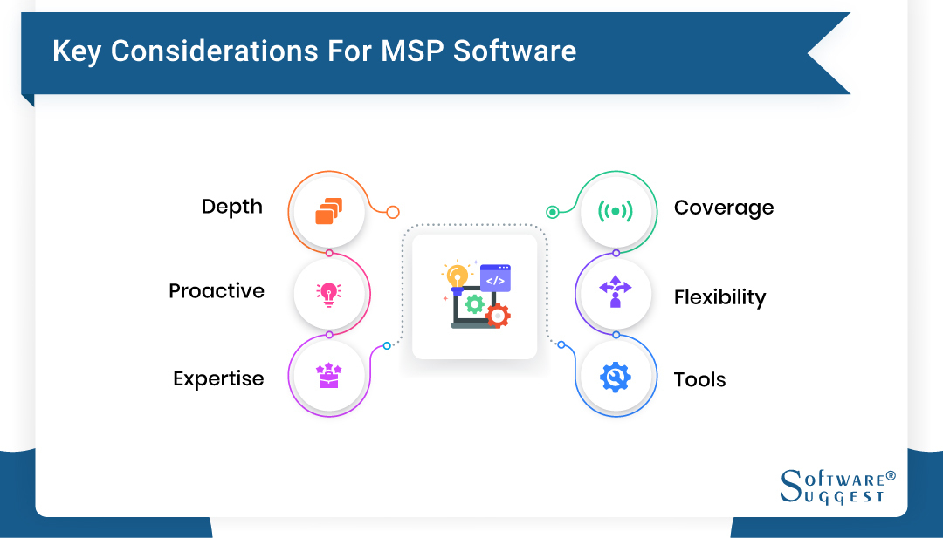The width and height of the screenshot is (943, 538).
Task: Select the Key Considerations For MSP Software banner
Action: coord(314,51)
